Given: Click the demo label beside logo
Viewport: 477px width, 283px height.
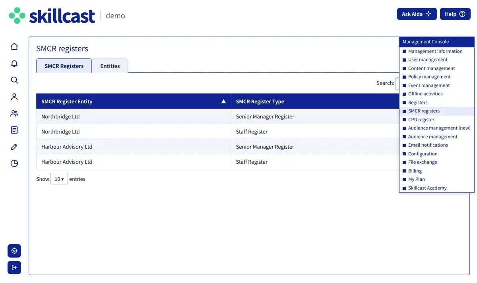Looking at the screenshot, I should [115, 16].
